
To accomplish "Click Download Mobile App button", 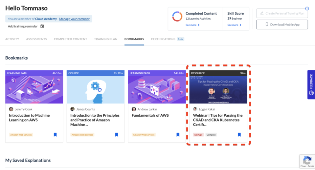I will [282, 25].
